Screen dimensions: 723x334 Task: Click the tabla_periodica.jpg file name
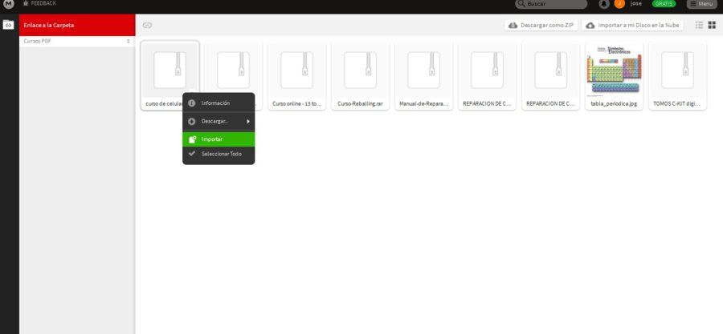click(x=614, y=104)
